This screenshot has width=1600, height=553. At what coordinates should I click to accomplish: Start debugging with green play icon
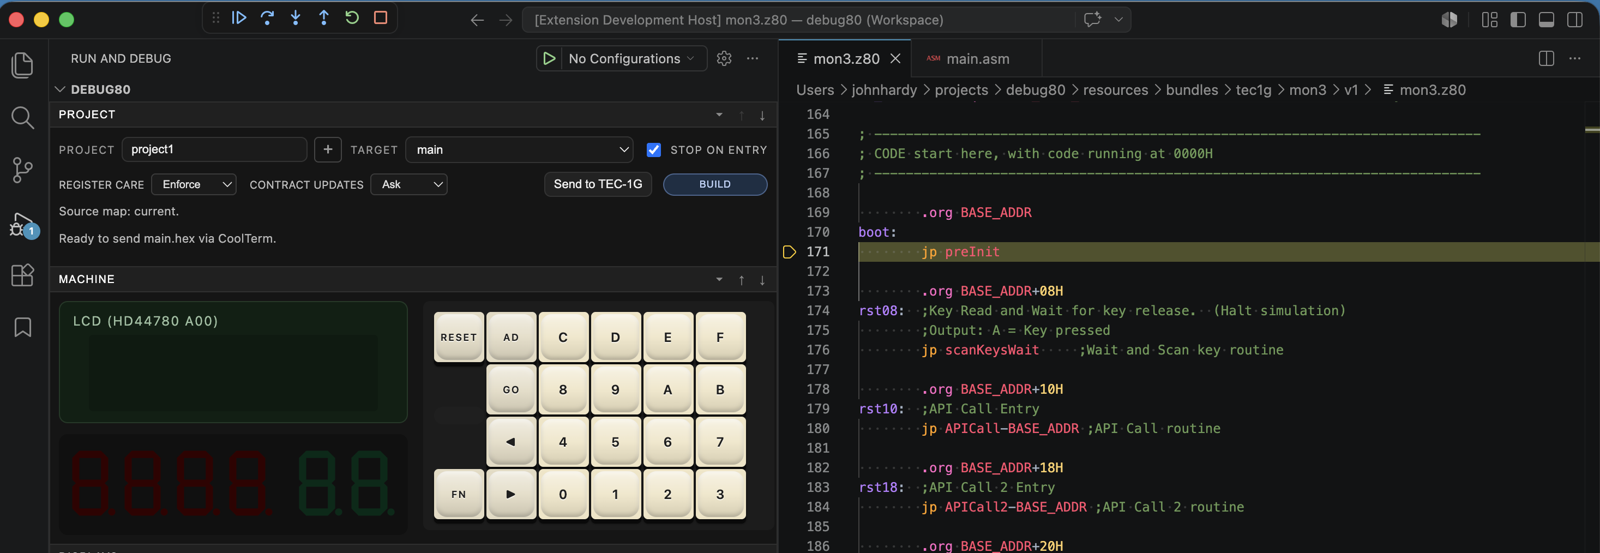pos(549,58)
